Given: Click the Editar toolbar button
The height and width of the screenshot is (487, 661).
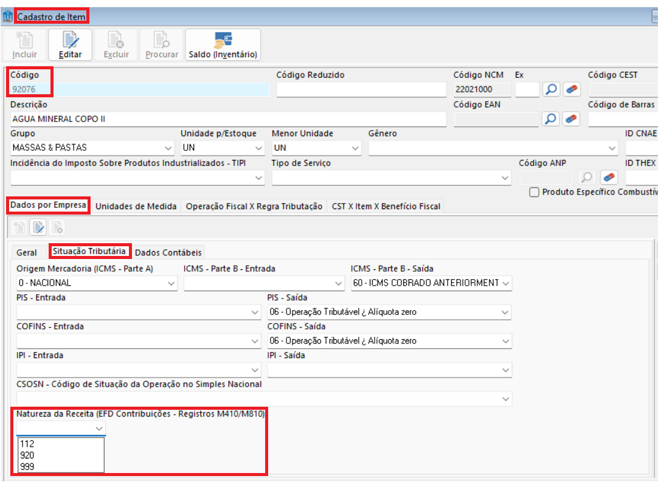Looking at the screenshot, I should tap(70, 45).
